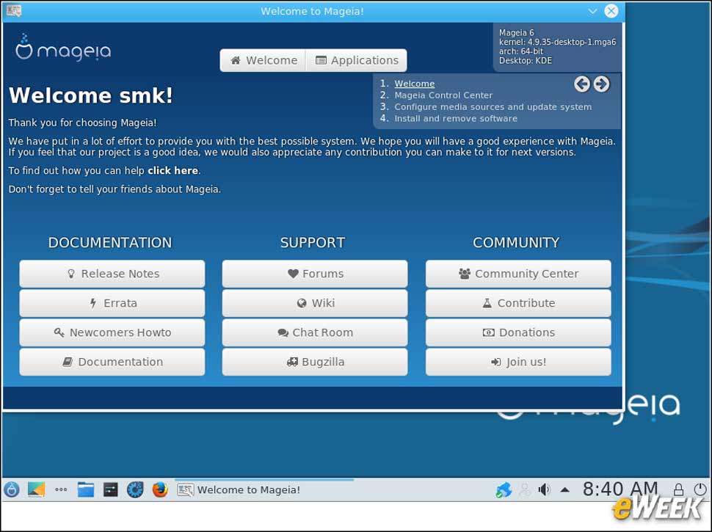Viewport: 712px width, 532px height.
Task: Open the Chat Room button
Action: pyautogui.click(x=315, y=332)
